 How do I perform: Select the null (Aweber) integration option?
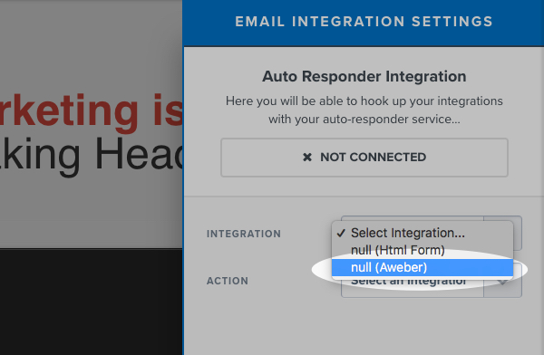coord(423,267)
